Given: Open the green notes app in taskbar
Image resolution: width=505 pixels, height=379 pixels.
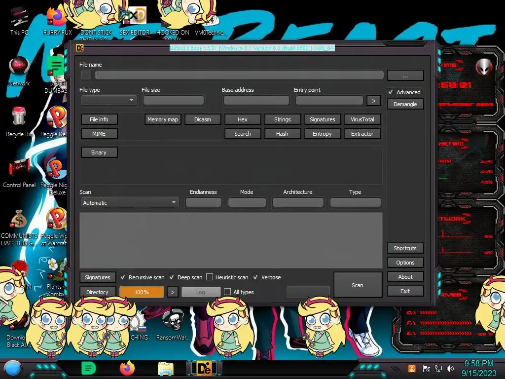Looking at the screenshot, I should pos(89,368).
